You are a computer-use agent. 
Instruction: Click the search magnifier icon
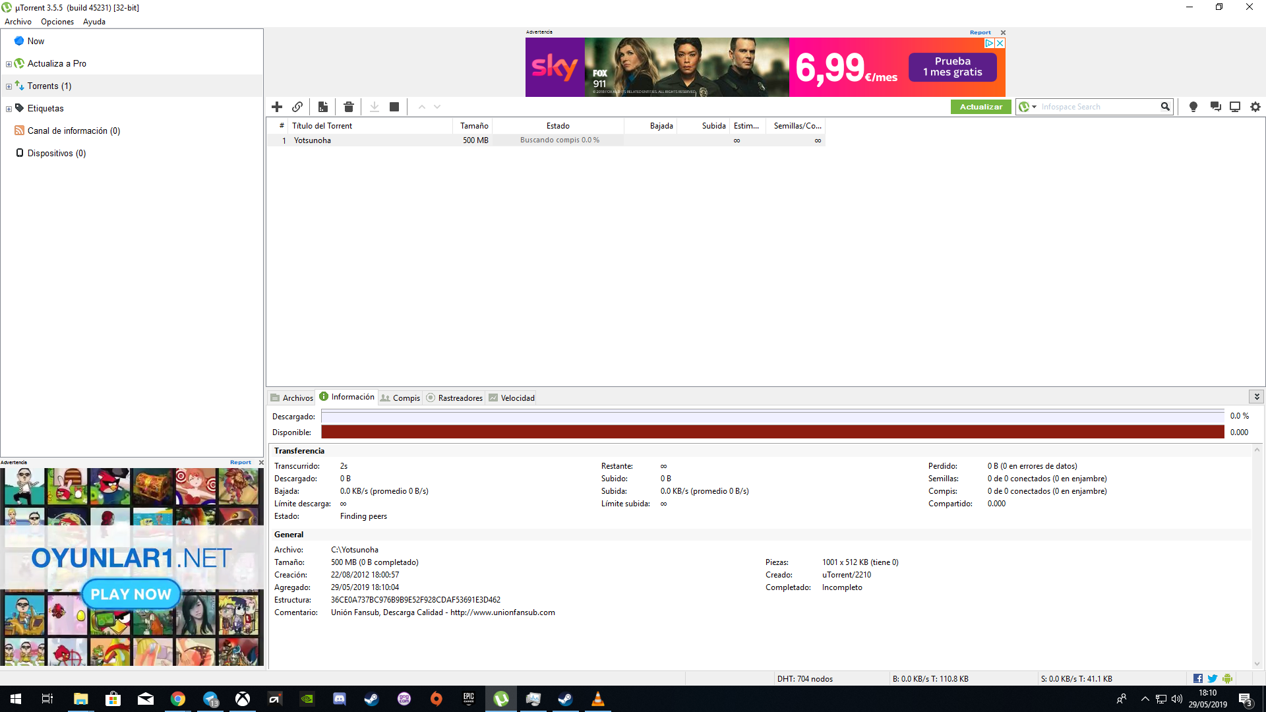(1165, 107)
